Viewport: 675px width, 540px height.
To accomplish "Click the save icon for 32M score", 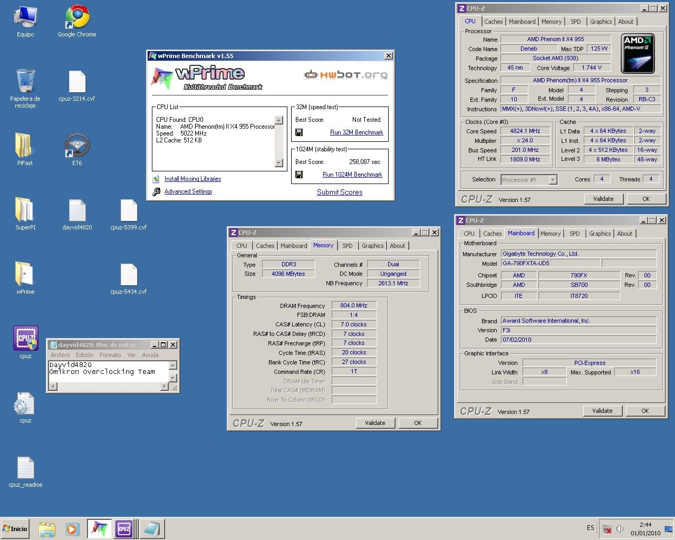I will (x=299, y=132).
